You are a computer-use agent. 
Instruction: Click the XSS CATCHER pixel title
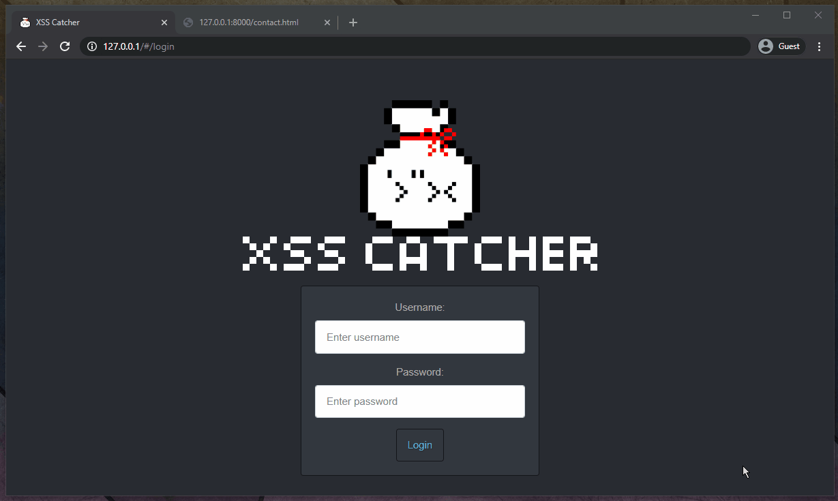(x=420, y=254)
